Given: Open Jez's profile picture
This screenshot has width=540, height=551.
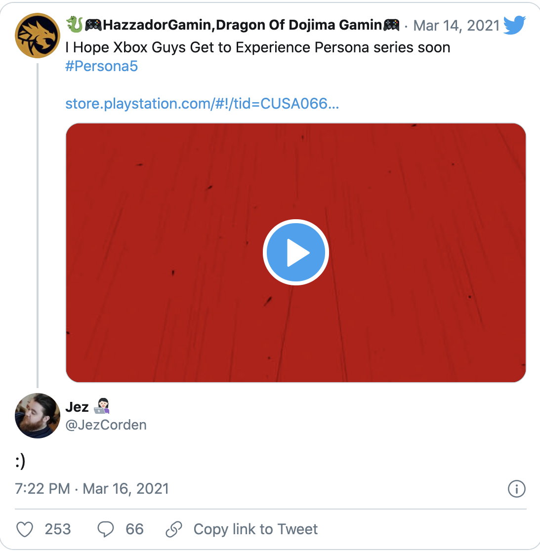Looking at the screenshot, I should [37, 415].
